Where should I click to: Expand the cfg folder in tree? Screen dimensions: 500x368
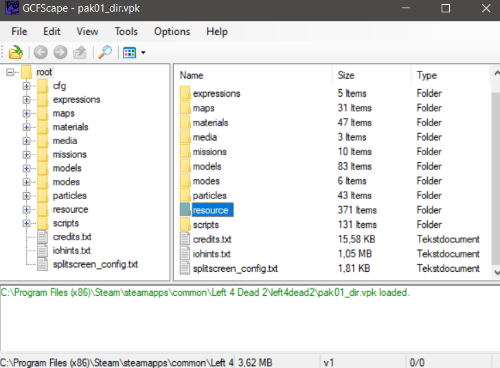click(27, 86)
